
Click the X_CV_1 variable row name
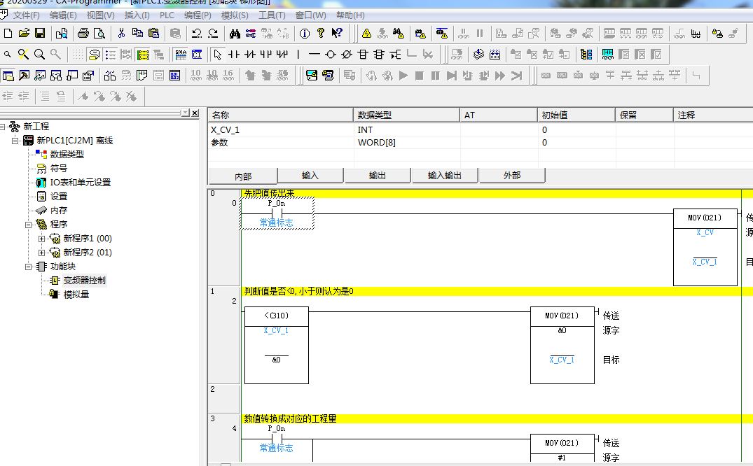[225, 130]
